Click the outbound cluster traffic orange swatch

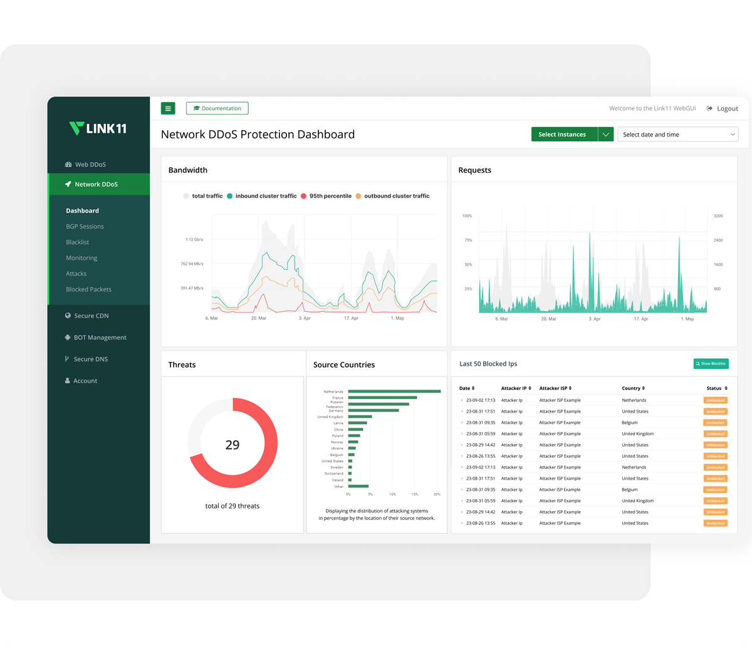click(358, 196)
